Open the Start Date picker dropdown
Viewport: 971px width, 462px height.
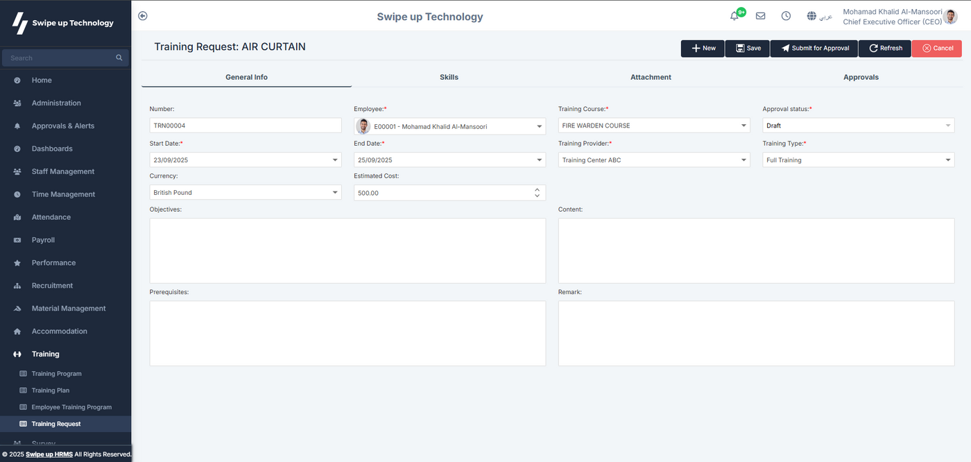(x=335, y=160)
